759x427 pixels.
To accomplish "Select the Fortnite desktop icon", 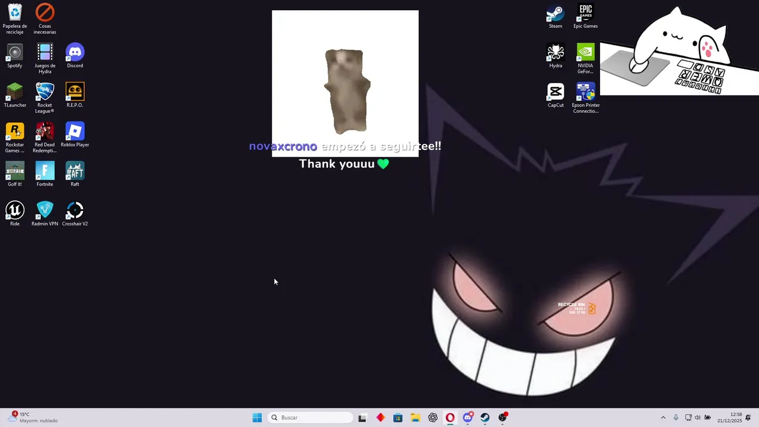I will [45, 174].
